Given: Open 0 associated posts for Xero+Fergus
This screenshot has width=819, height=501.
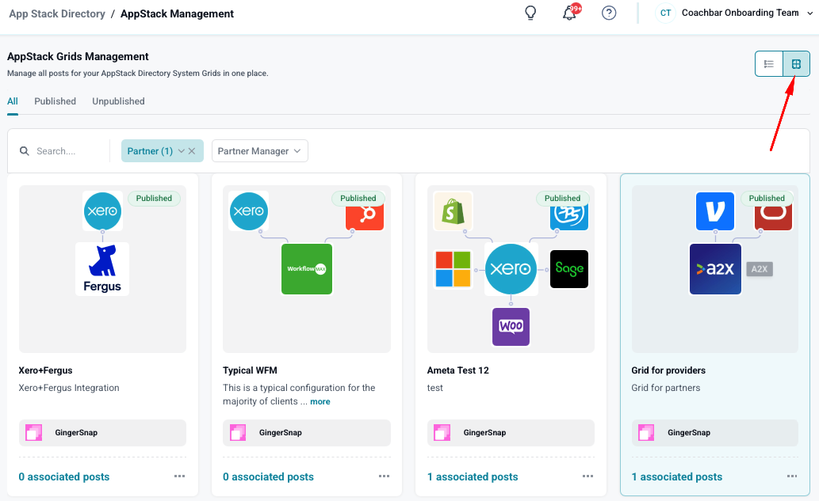Looking at the screenshot, I should point(64,476).
